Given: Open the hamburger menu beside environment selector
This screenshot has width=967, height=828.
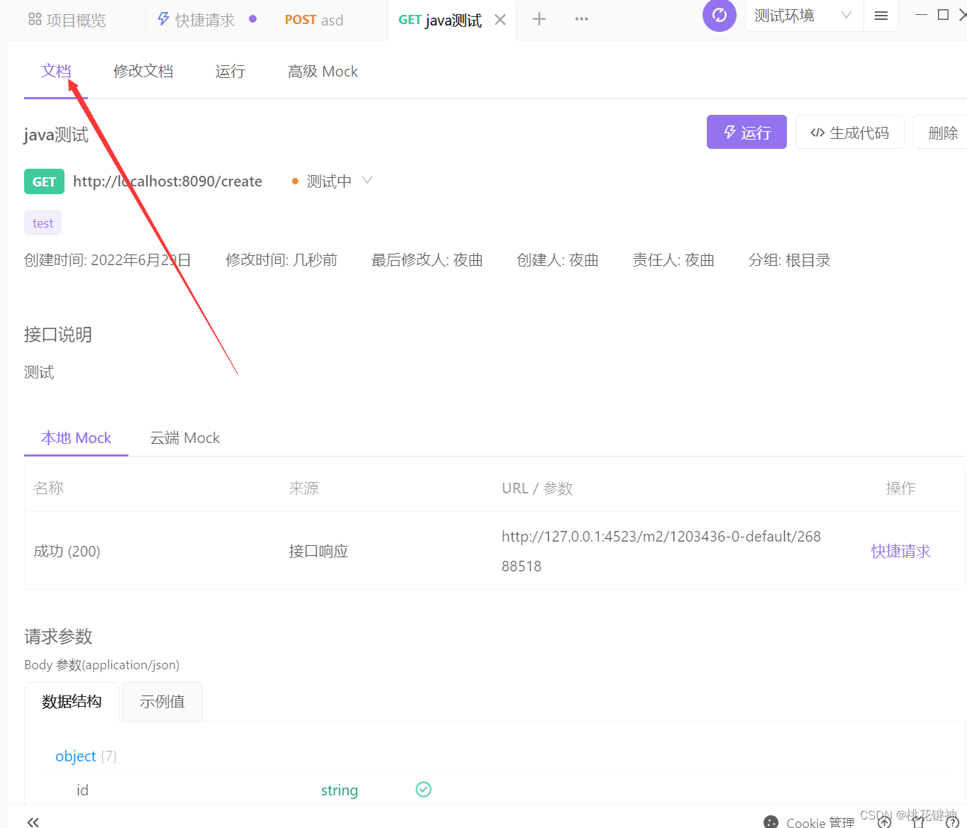Looking at the screenshot, I should (881, 16).
